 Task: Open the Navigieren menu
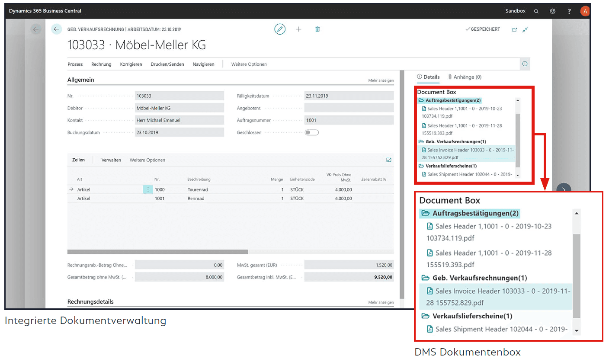203,64
